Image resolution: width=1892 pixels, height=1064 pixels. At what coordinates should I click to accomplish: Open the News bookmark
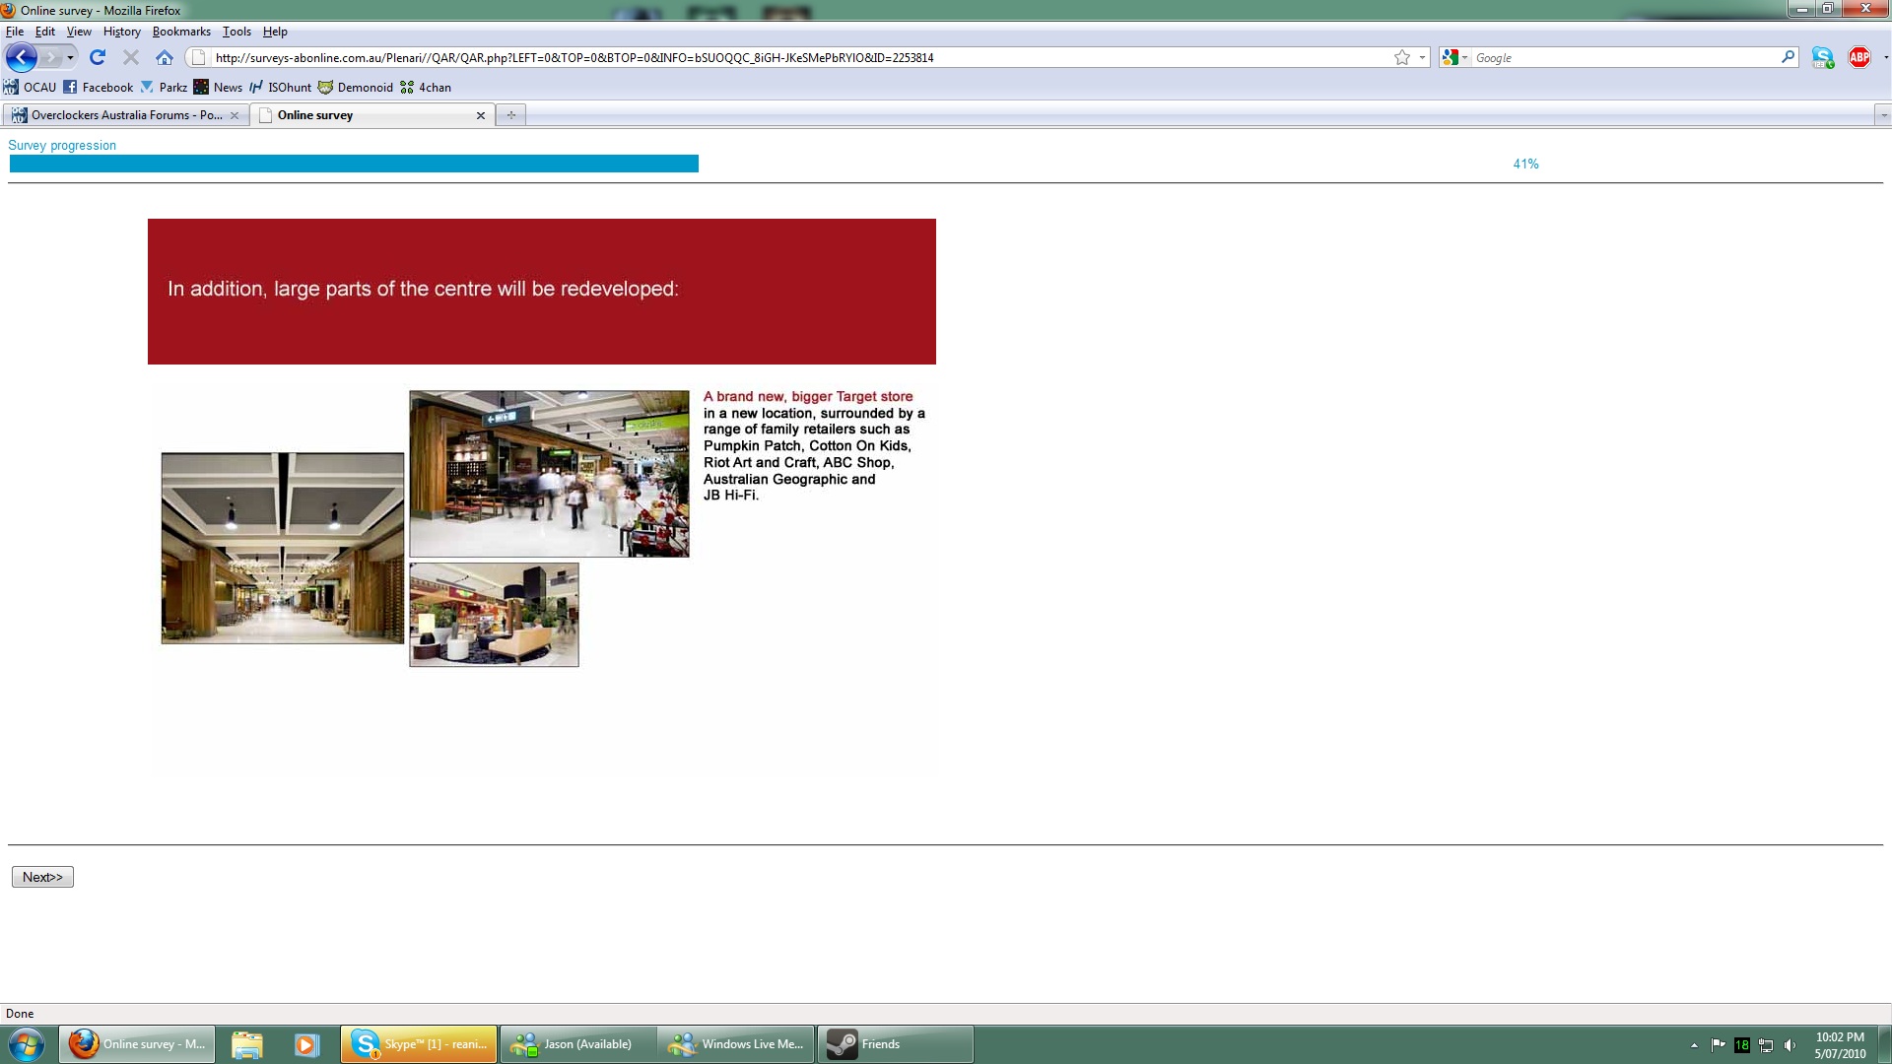click(x=218, y=87)
